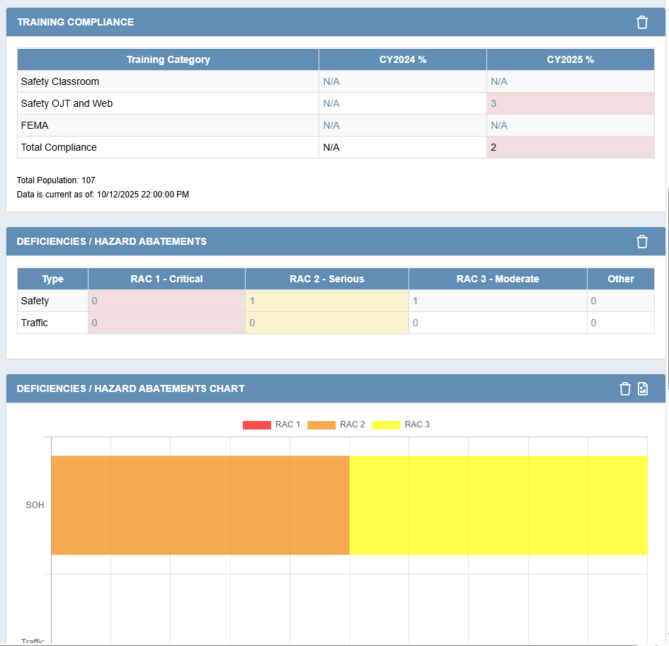Sort by the Training Category column header
669x646 pixels.
168,59
